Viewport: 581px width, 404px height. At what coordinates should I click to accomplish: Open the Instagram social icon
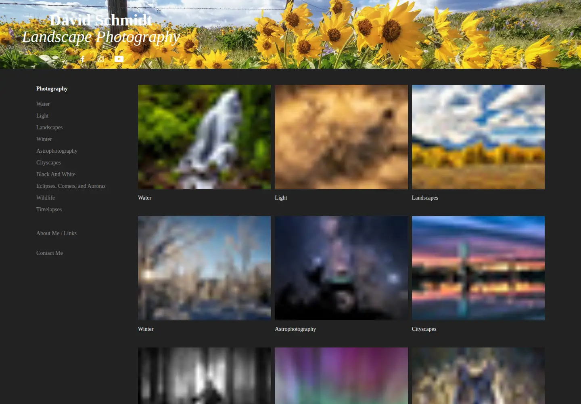101,59
